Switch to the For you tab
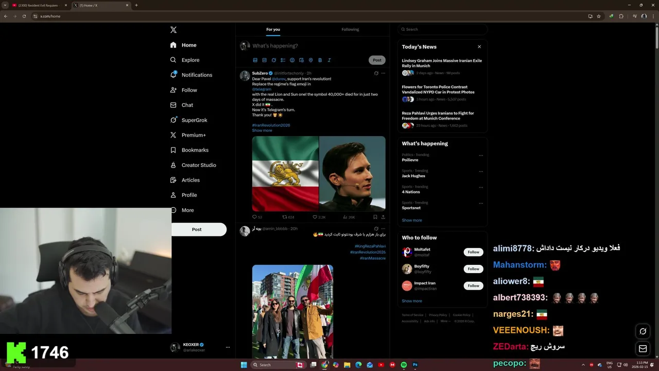Image resolution: width=659 pixels, height=371 pixels. pyautogui.click(x=273, y=29)
